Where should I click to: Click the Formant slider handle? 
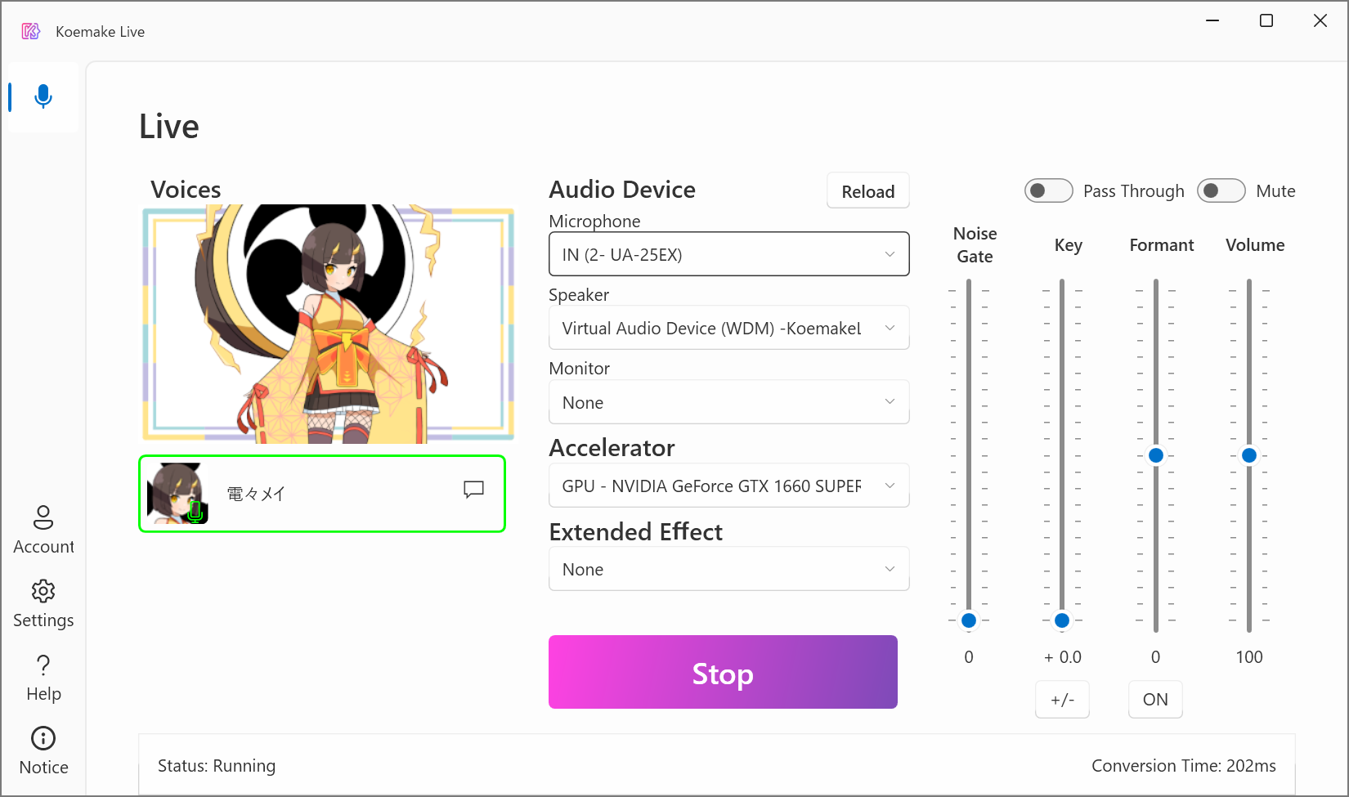1156,455
